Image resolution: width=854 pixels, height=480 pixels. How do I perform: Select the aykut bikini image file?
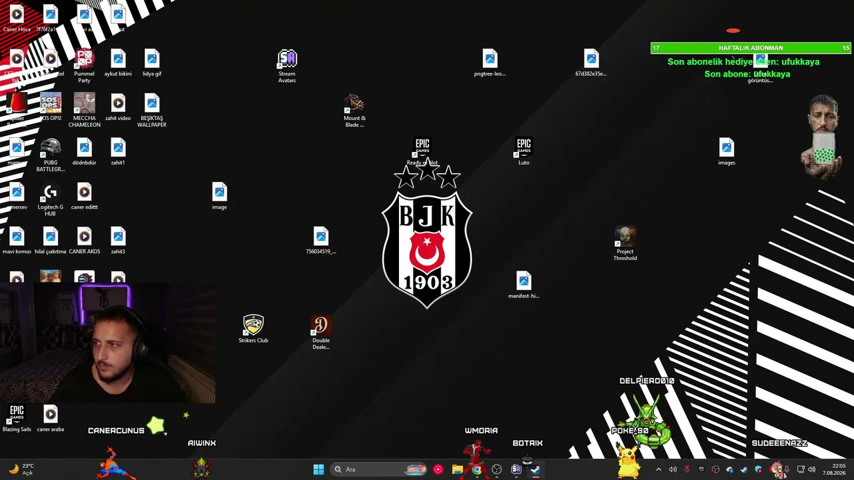click(118, 63)
